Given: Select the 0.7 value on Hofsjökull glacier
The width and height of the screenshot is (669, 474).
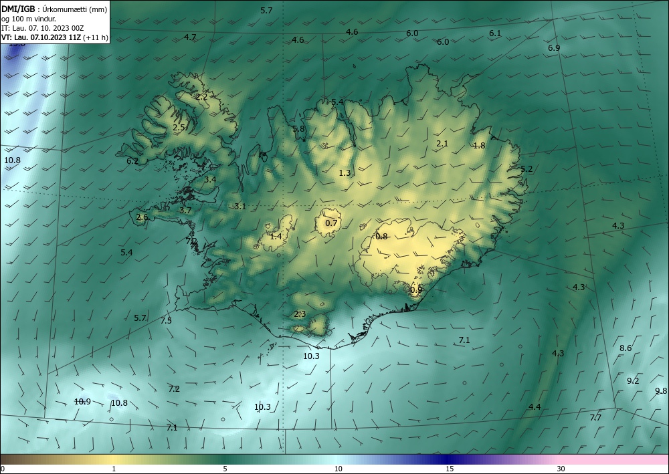Looking at the screenshot, I should (x=331, y=223).
